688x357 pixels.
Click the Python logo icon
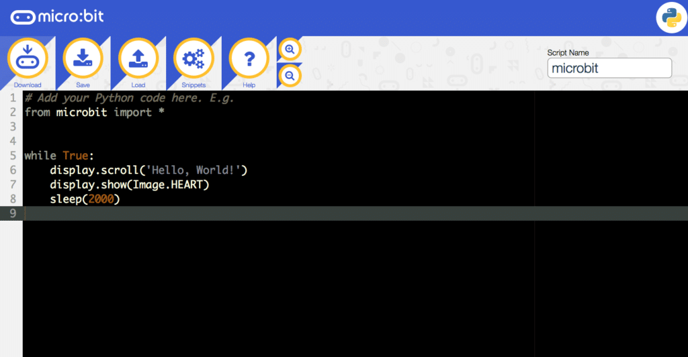pyautogui.click(x=671, y=18)
